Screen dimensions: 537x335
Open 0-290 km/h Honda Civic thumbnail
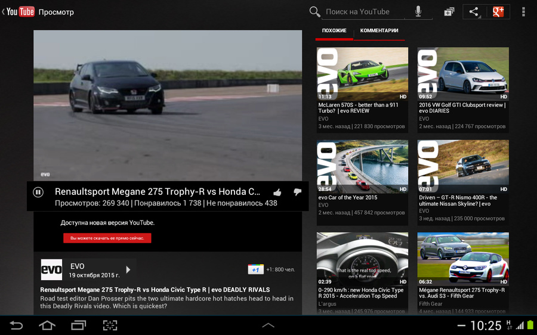coord(362,259)
